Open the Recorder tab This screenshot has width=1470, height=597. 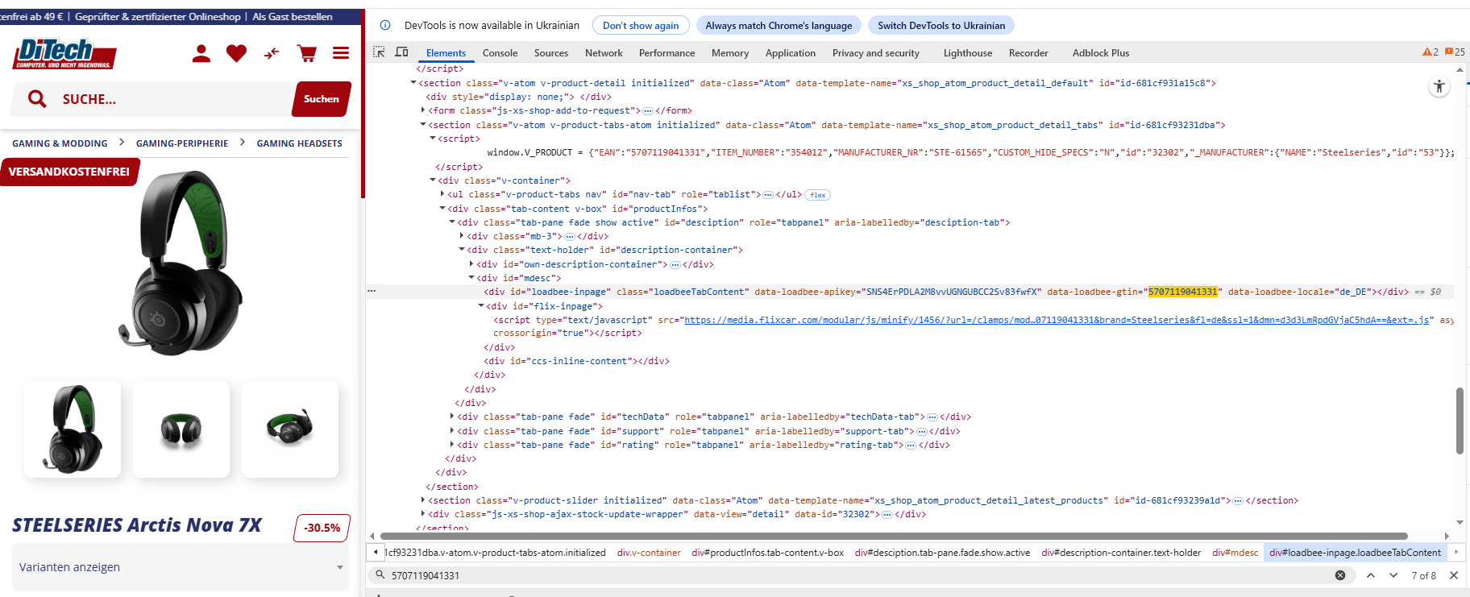1028,52
